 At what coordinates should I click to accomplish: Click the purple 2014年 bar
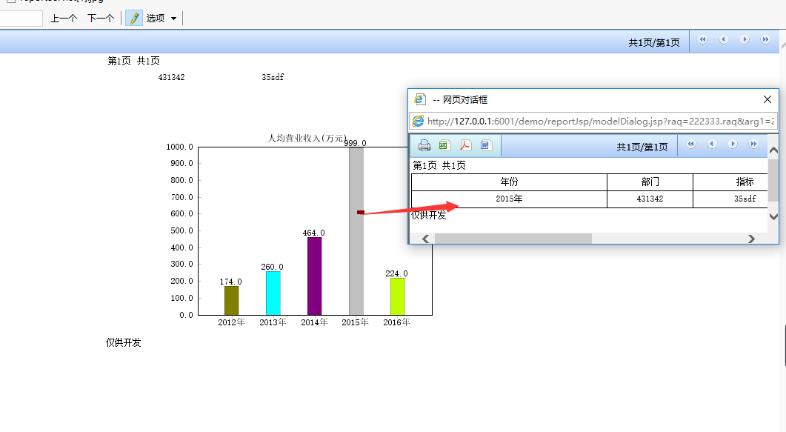tap(314, 276)
